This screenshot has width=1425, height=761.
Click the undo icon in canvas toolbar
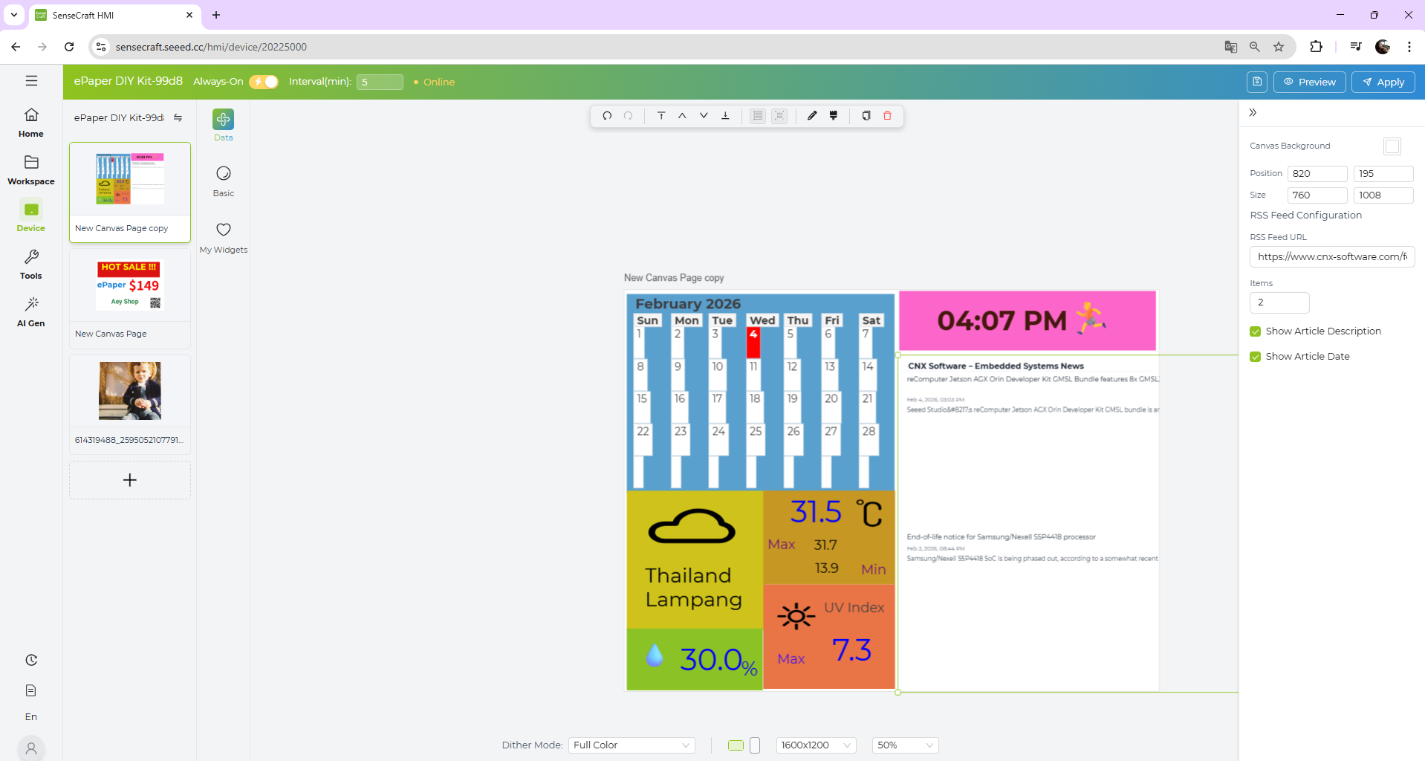tap(607, 116)
